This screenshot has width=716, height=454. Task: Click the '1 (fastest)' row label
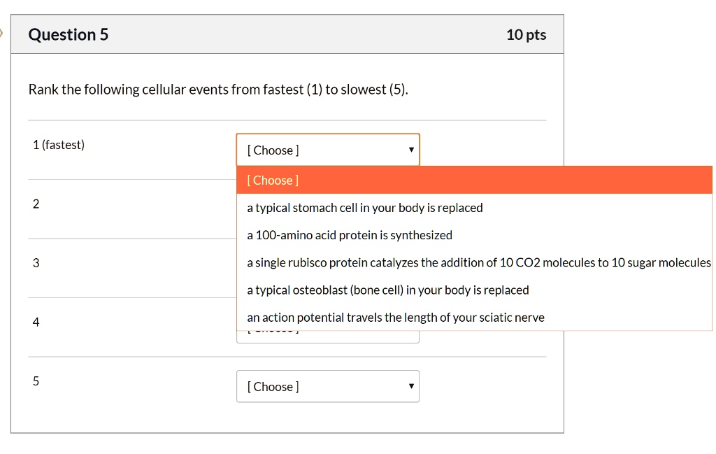point(59,145)
